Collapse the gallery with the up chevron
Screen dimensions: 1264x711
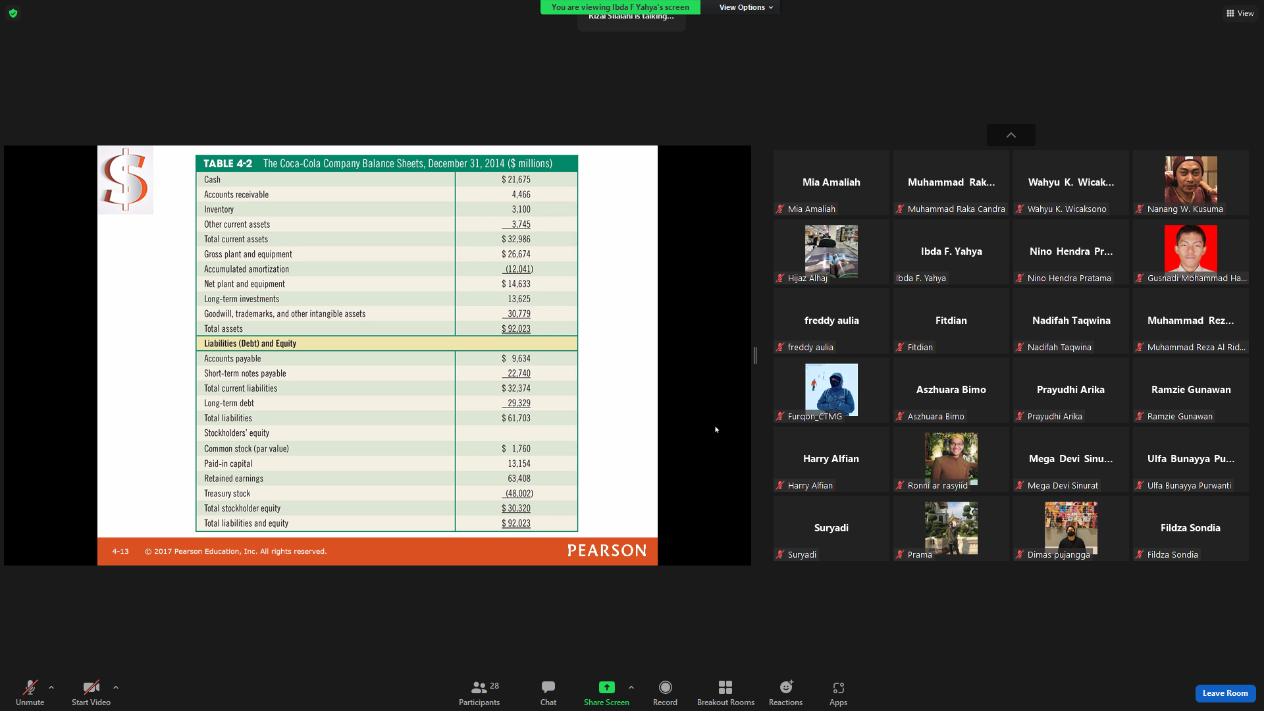pyautogui.click(x=1011, y=135)
